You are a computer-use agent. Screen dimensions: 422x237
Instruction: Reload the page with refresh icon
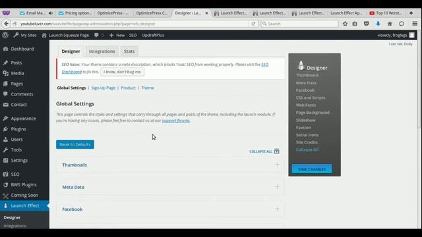(x=253, y=24)
